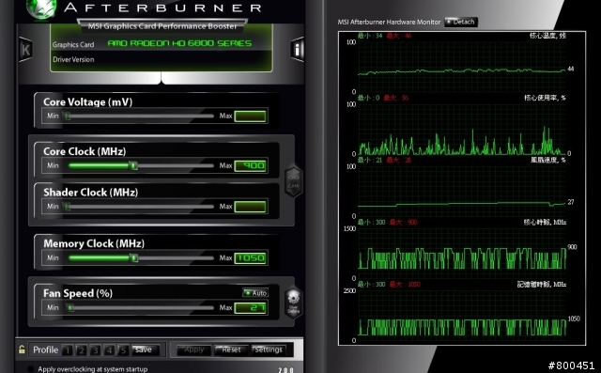
Task: Click the Memory Clock 1050 value field
Action: (x=251, y=257)
